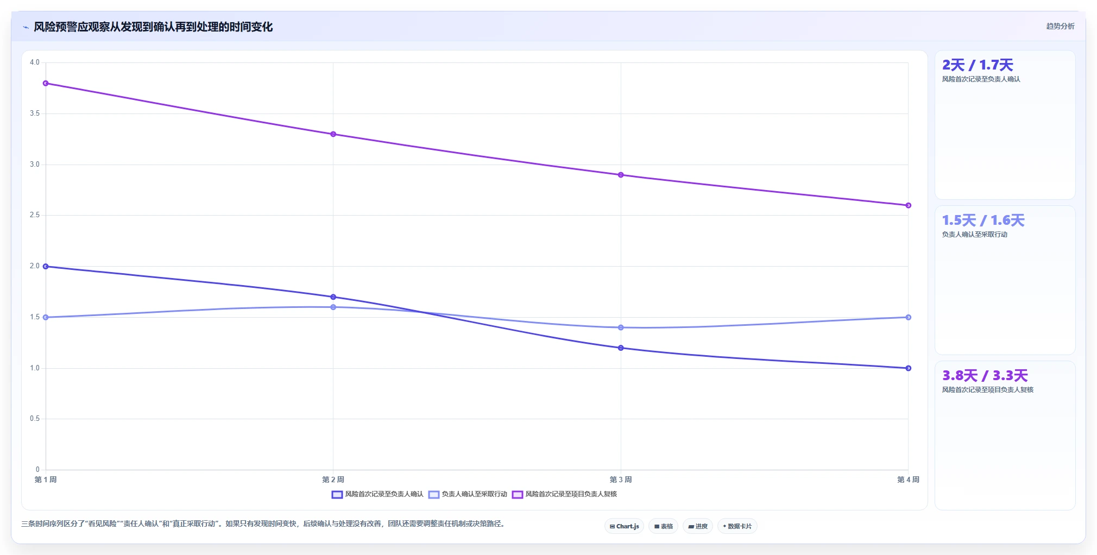
Task: Click the x-axis label 第 3 周
Action: click(x=621, y=480)
